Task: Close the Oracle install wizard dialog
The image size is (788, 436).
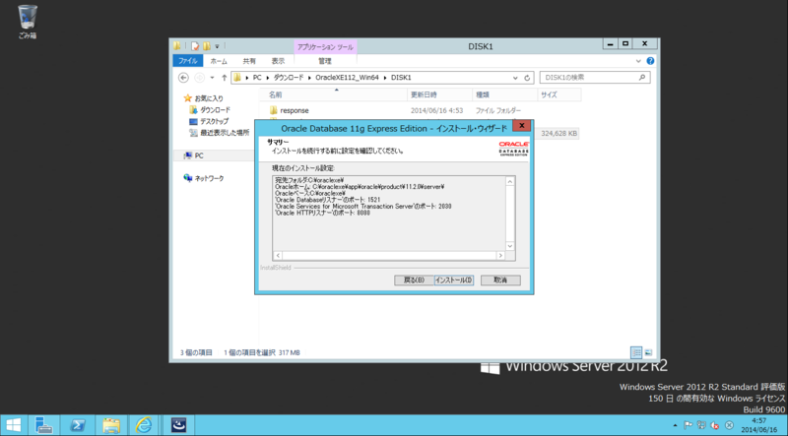Action: [x=522, y=126]
